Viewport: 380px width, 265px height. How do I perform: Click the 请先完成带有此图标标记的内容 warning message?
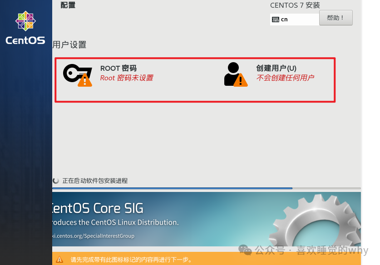[131, 260]
